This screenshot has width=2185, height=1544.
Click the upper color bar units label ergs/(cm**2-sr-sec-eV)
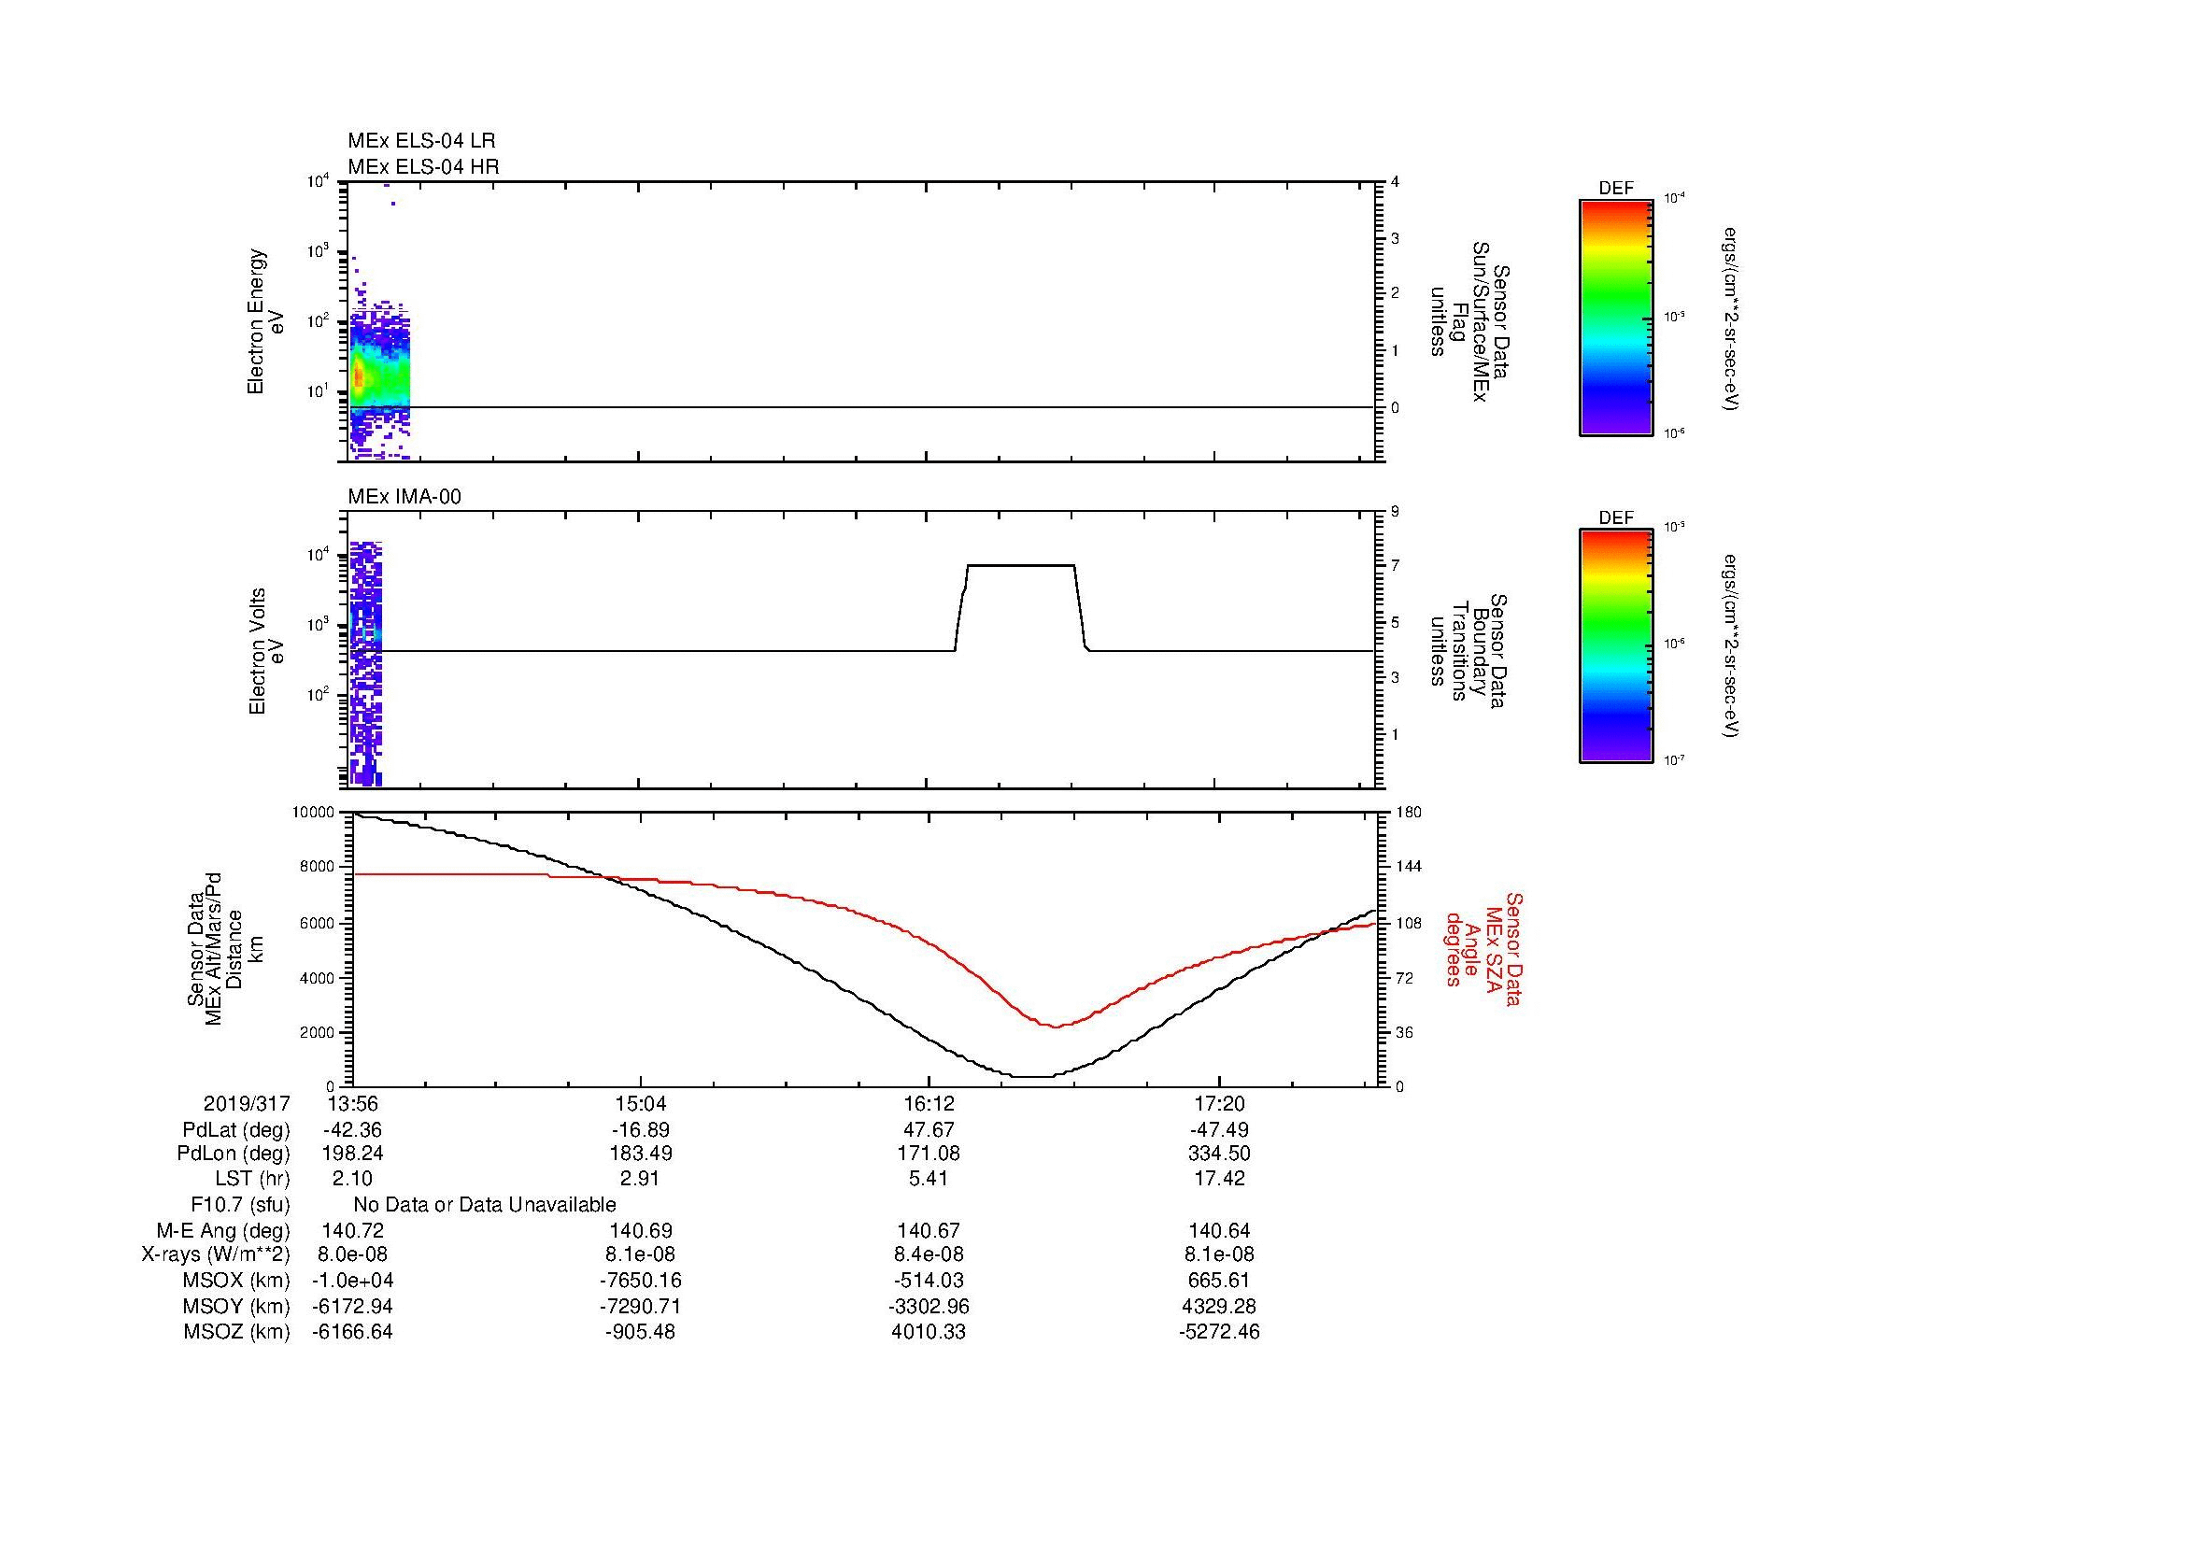click(1730, 319)
